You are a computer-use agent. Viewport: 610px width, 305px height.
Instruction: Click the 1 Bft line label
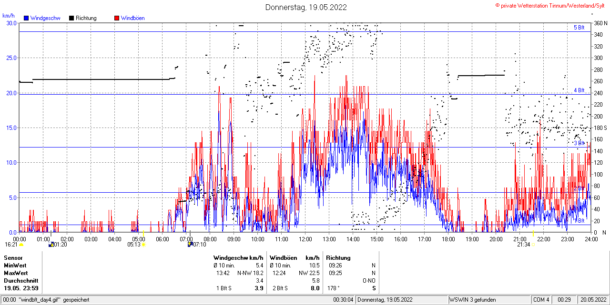pyautogui.click(x=579, y=221)
